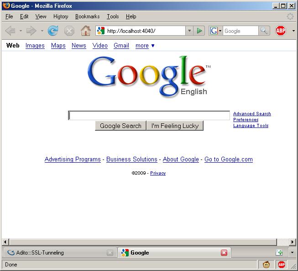Viewport: 298px width, 271px height.
Task: Close the Adito::SSL-Tunneling tab
Action: click(110, 253)
